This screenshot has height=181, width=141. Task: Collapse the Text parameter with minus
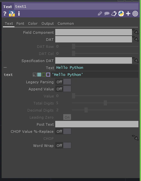5,68
